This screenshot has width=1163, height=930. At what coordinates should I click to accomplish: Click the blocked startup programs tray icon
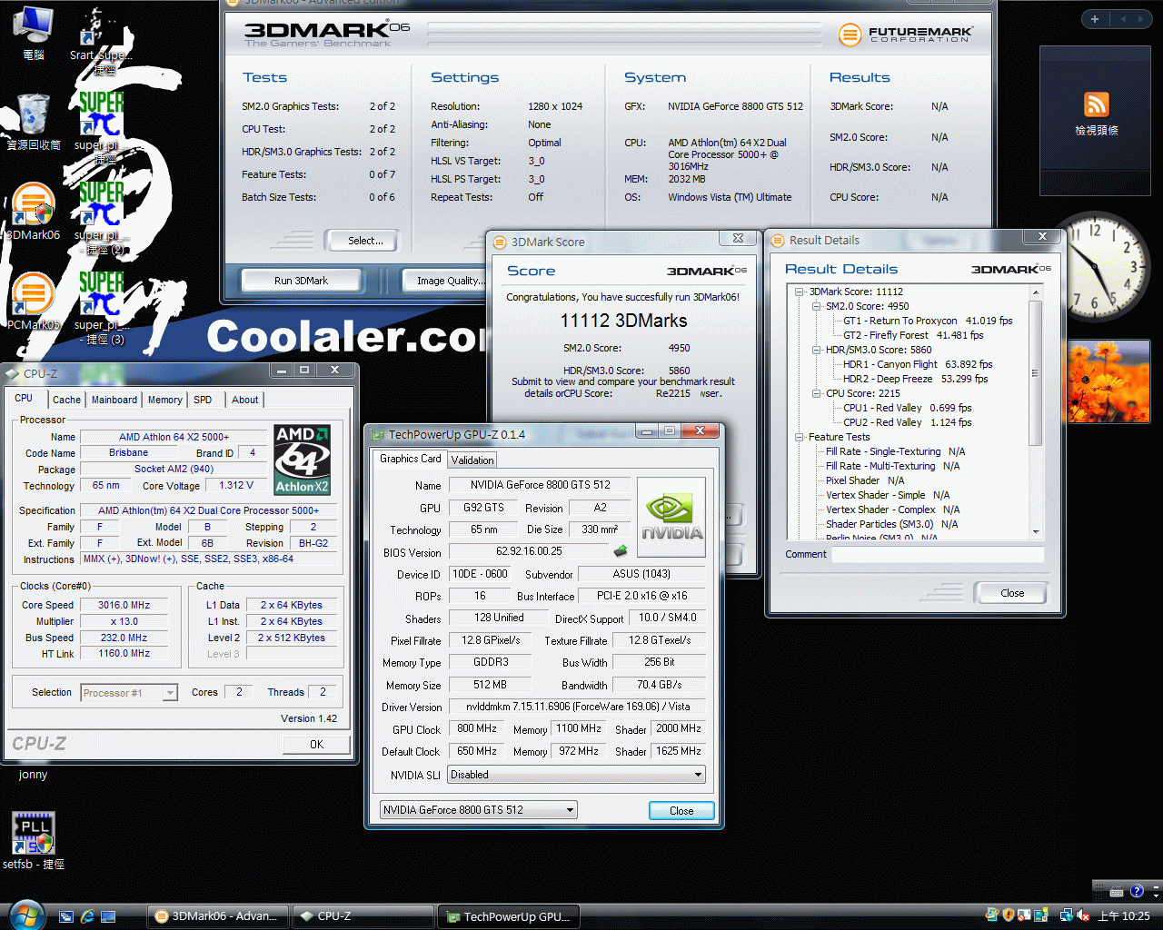(1024, 915)
